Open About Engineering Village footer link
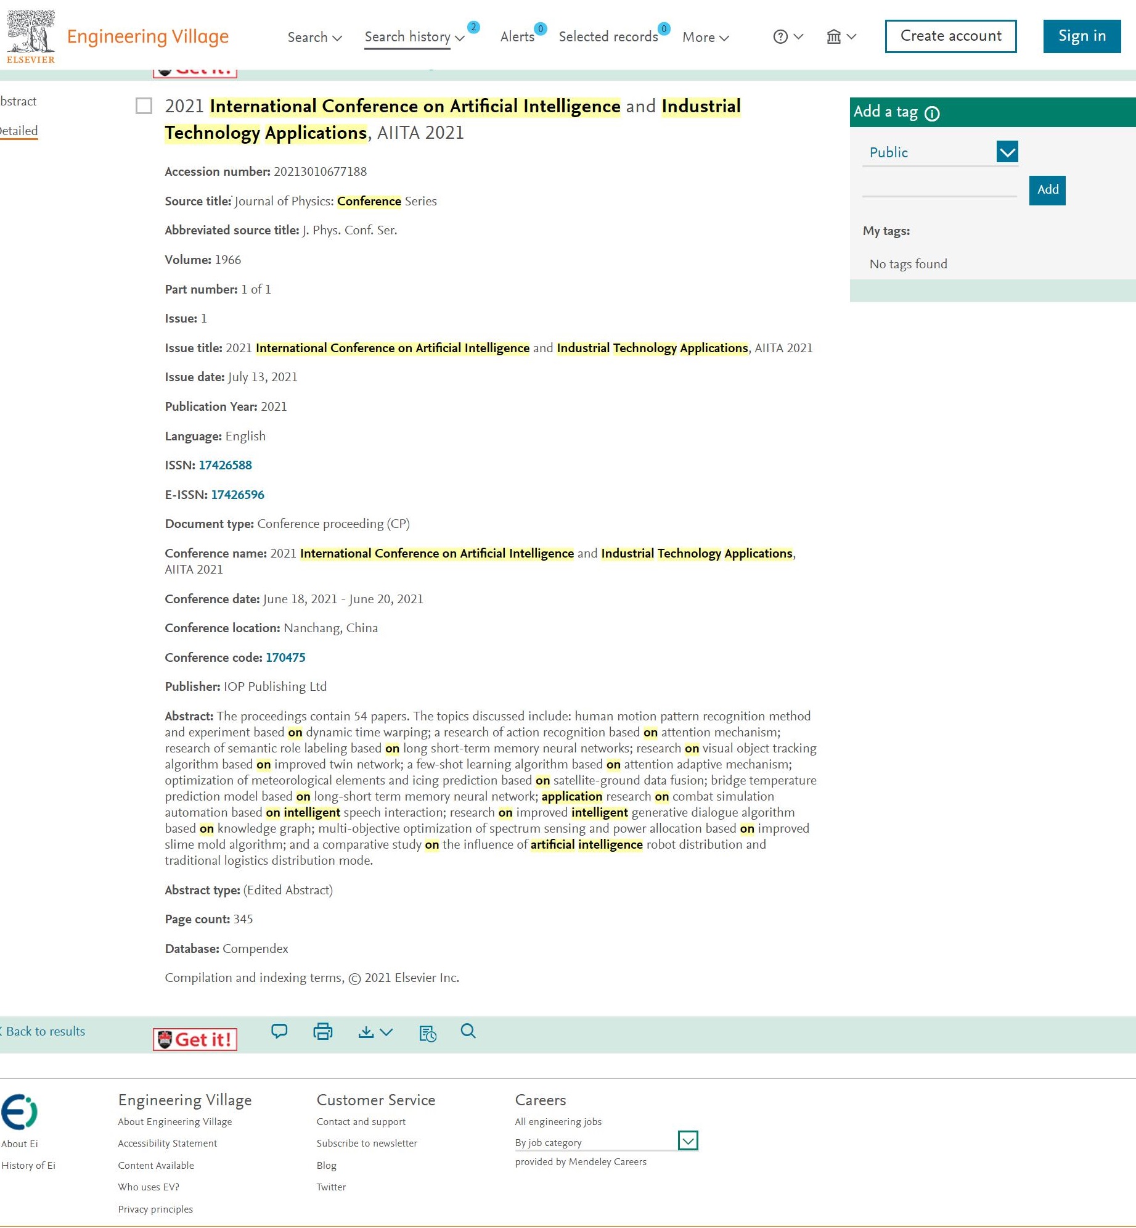Image resolution: width=1136 pixels, height=1228 pixels. (x=175, y=1121)
